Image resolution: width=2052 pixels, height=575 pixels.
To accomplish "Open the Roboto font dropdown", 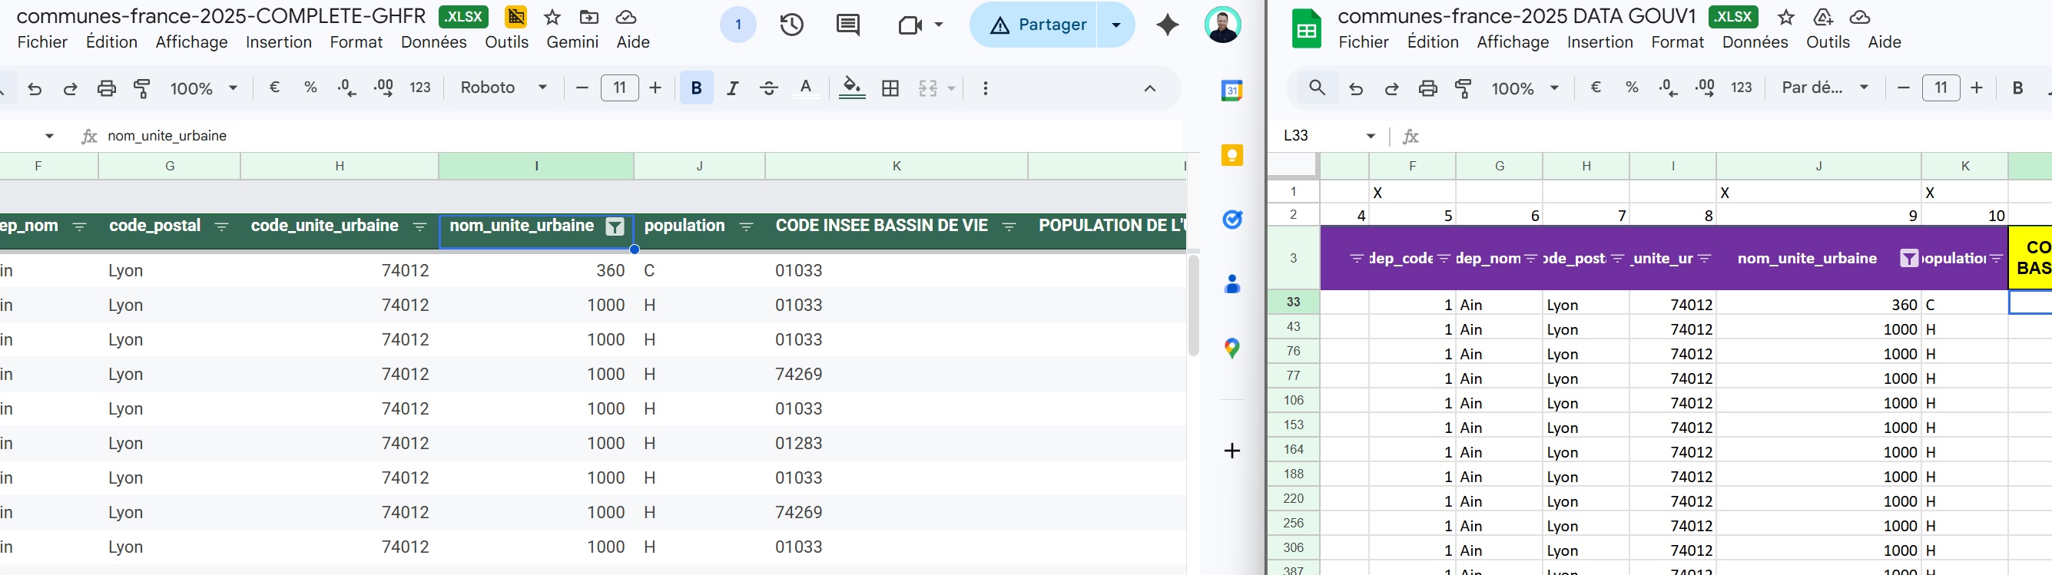I will point(503,88).
